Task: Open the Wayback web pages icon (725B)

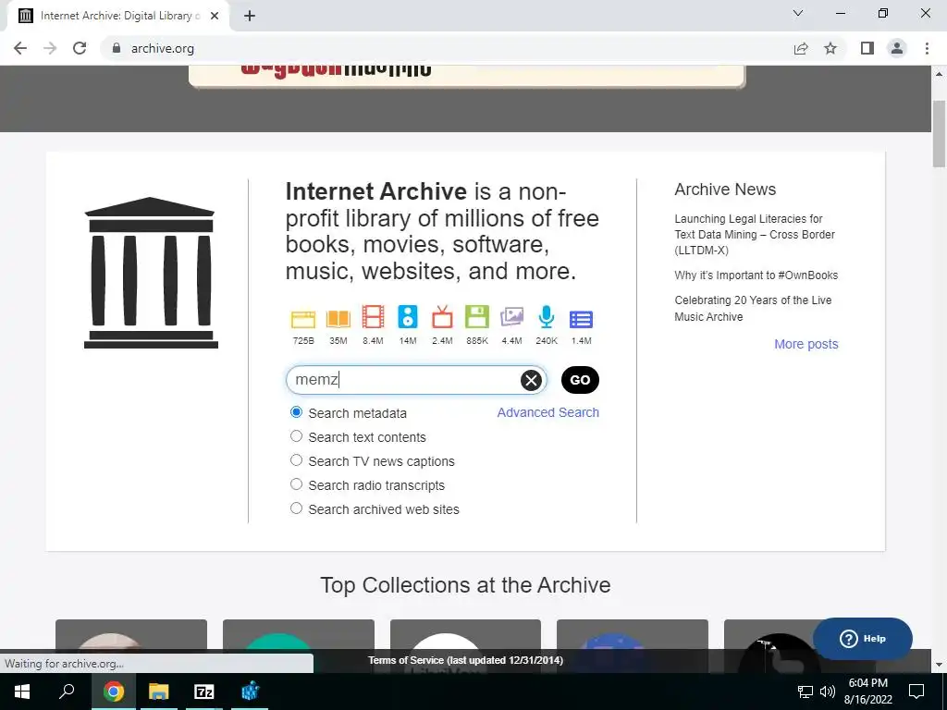Action: pos(303,318)
